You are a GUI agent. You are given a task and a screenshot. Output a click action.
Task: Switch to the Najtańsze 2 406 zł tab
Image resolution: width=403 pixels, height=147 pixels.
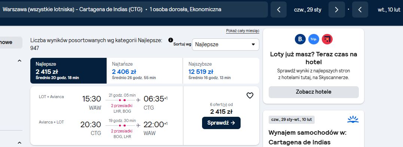145,71
